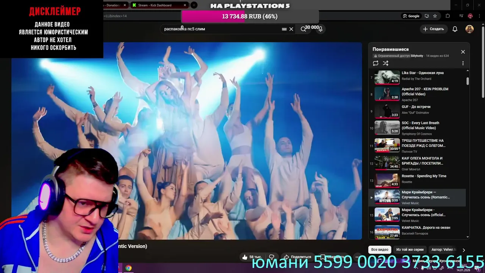
Task: Open the 3:05 Случилась осень official thumbnail
Action: [x=387, y=214]
